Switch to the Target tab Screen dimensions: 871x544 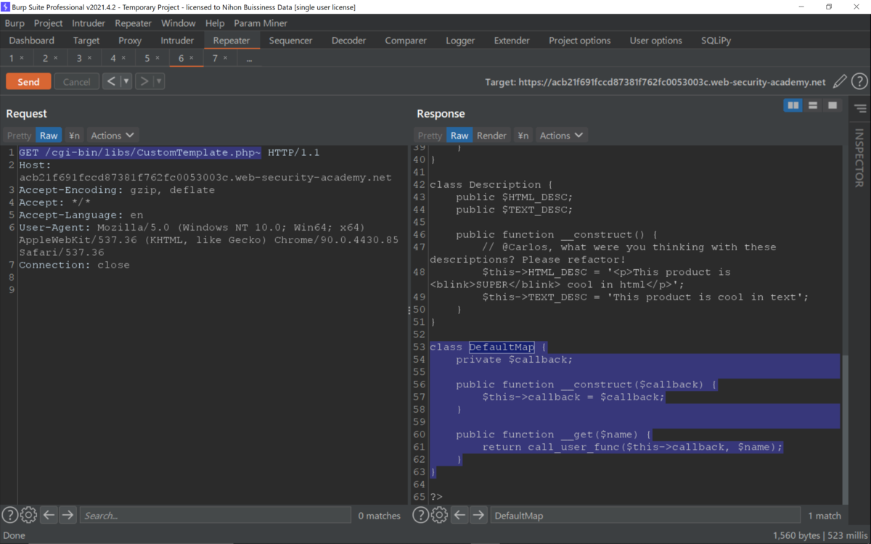point(86,41)
